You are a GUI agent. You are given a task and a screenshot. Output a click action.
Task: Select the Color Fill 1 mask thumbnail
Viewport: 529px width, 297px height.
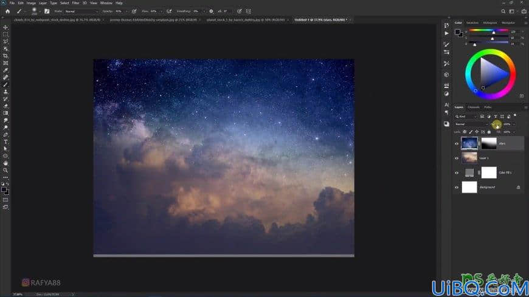coord(489,172)
